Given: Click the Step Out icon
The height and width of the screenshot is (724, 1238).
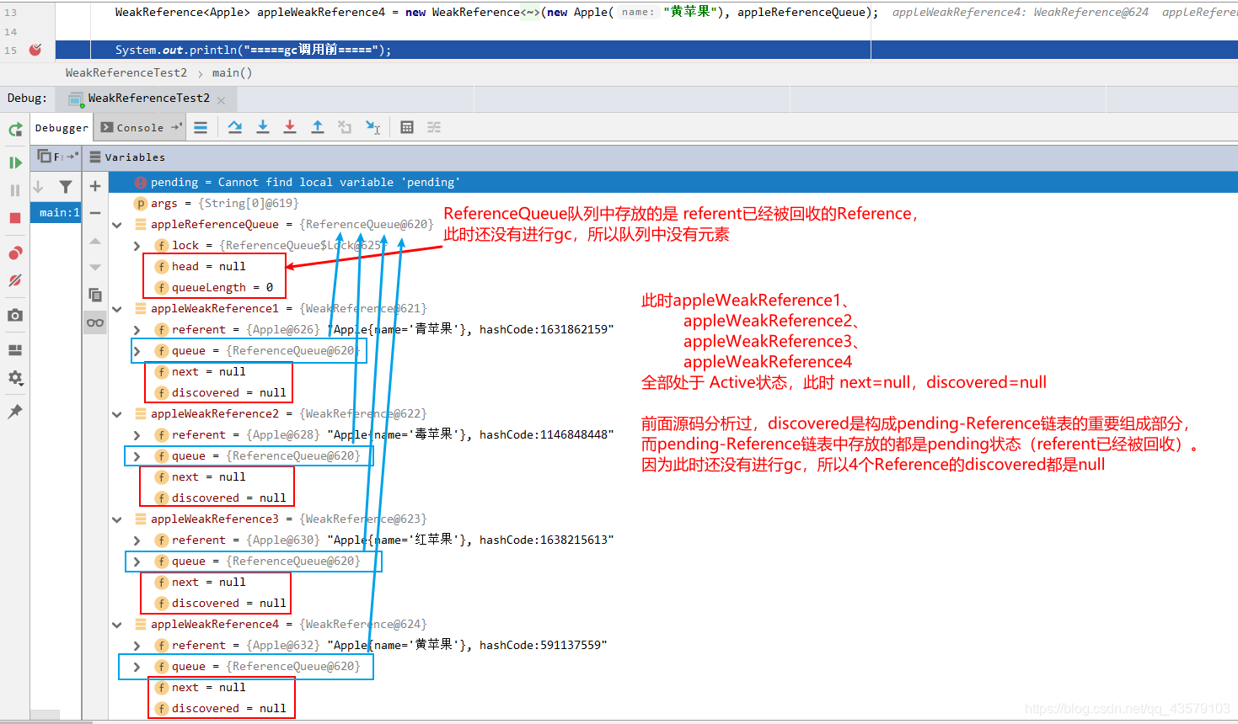Looking at the screenshot, I should (318, 127).
